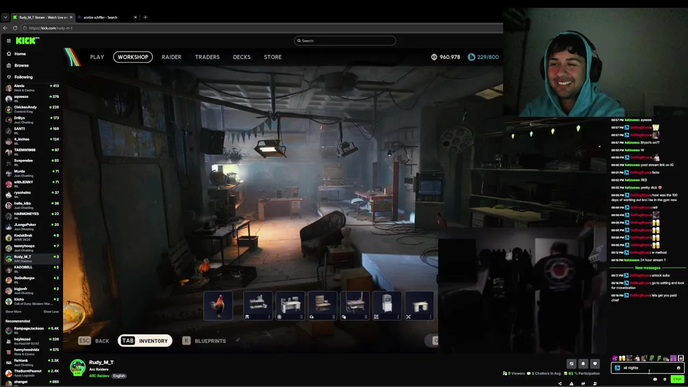Screen dimensions: 688x387
Task: Click the crossed-out eye icon
Action: (583, 384)
